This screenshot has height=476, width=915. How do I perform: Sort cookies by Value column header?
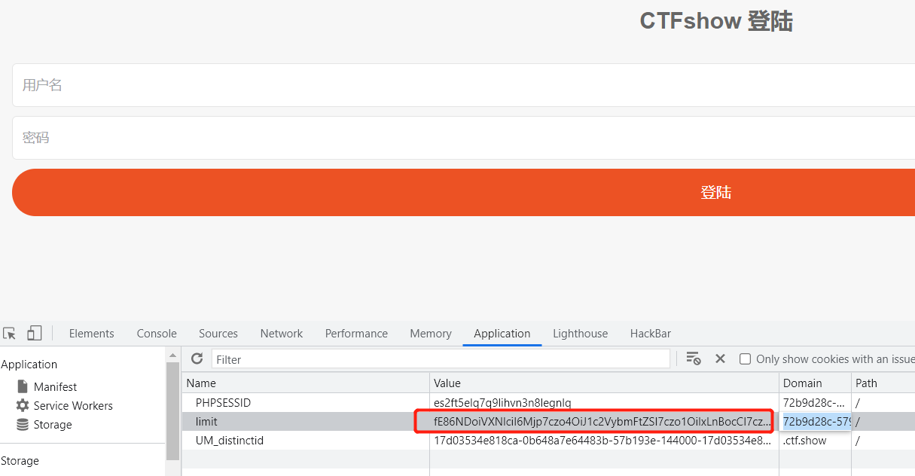605,383
